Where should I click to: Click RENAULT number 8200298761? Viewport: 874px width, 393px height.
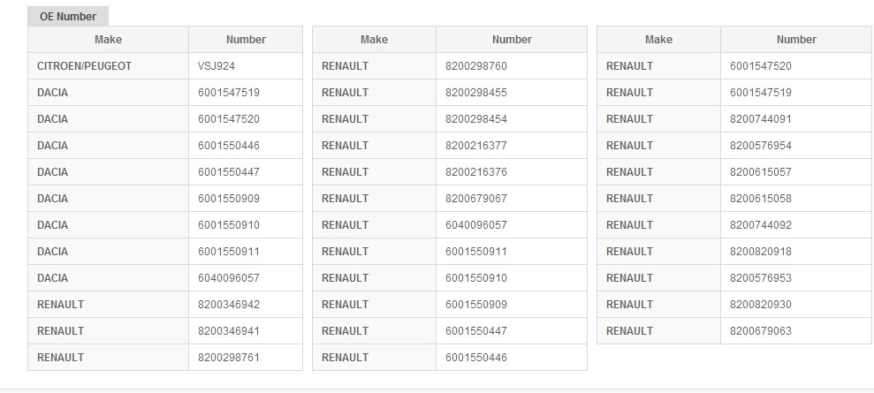point(229,358)
